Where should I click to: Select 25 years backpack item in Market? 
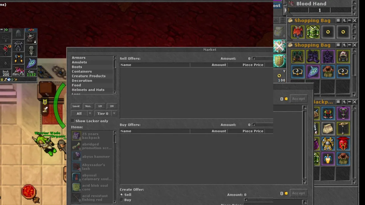(92, 136)
